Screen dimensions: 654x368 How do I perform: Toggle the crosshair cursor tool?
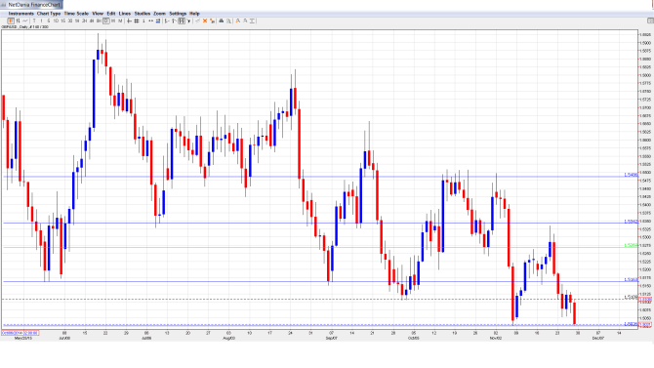pos(129,20)
